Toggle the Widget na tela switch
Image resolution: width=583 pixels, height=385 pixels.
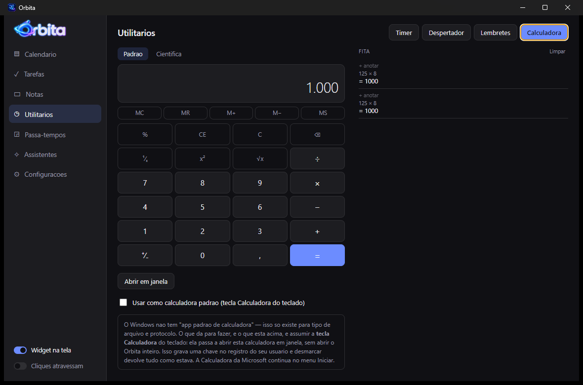tap(20, 350)
